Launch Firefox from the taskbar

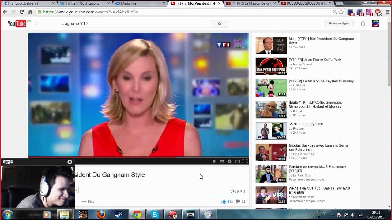[101, 215]
